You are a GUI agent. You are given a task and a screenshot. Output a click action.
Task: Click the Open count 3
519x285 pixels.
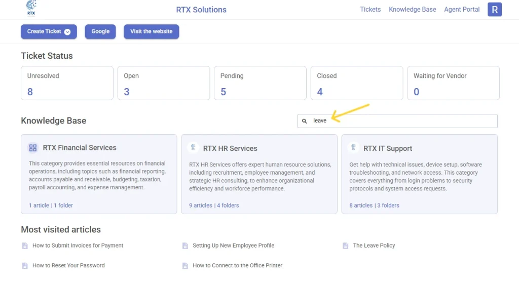point(126,92)
